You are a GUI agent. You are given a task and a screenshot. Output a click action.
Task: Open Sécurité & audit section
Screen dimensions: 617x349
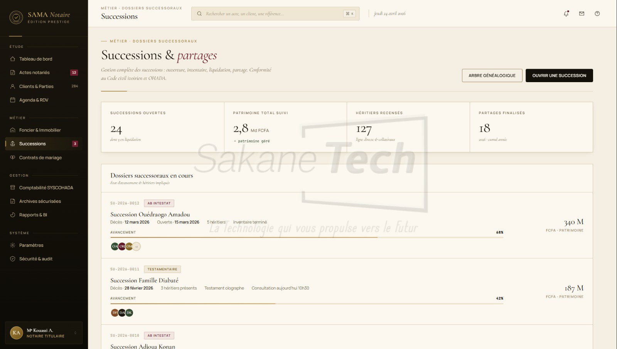pyautogui.click(x=44, y=259)
